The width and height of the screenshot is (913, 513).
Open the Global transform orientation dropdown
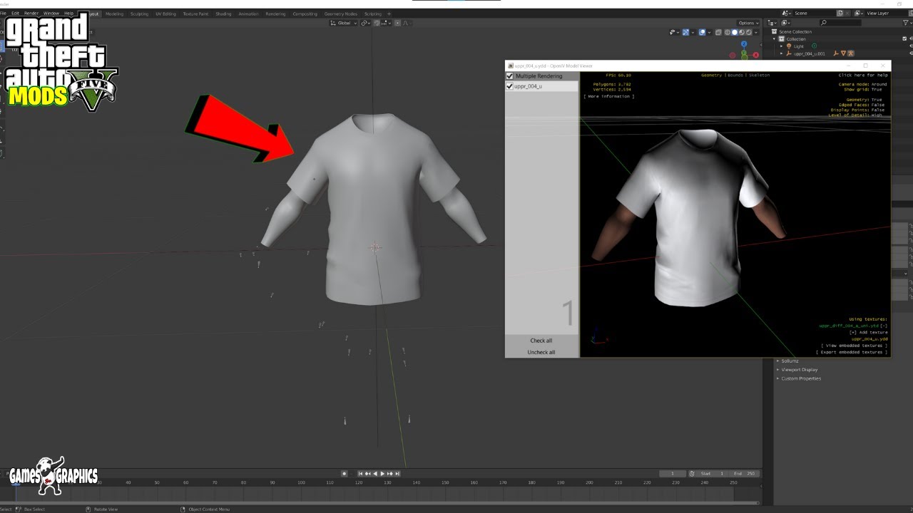[345, 23]
